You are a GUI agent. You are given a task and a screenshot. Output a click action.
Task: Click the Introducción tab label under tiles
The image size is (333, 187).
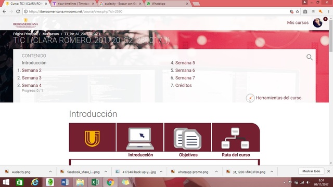140,155
